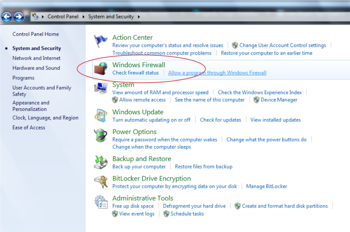Image resolution: width=350 pixels, height=232 pixels.
Task: Open the Windows Firewall heading link
Action: 139,65
